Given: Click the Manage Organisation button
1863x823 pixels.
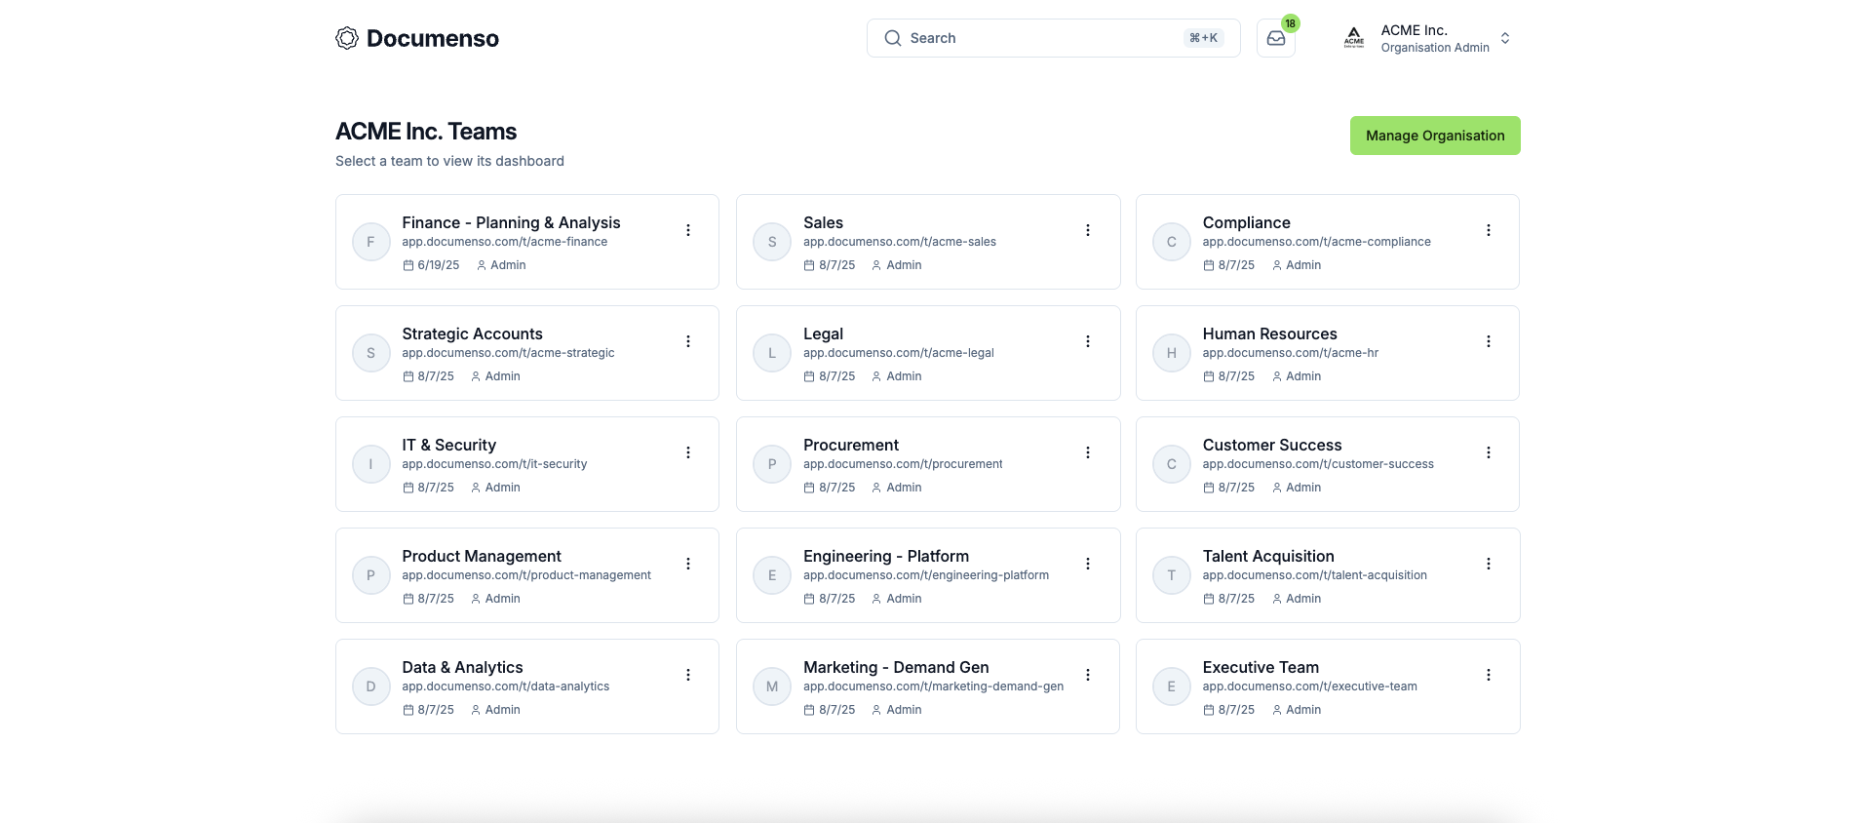Looking at the screenshot, I should pos(1434,136).
